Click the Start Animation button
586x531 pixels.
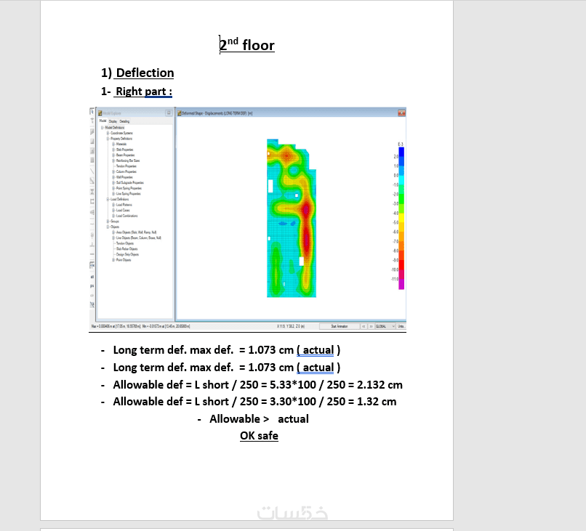340,326
